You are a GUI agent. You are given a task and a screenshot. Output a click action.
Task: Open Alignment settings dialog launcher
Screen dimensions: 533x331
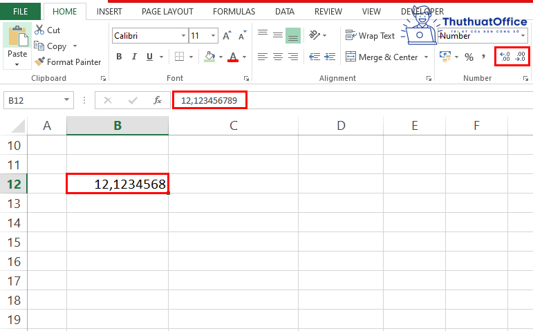429,79
